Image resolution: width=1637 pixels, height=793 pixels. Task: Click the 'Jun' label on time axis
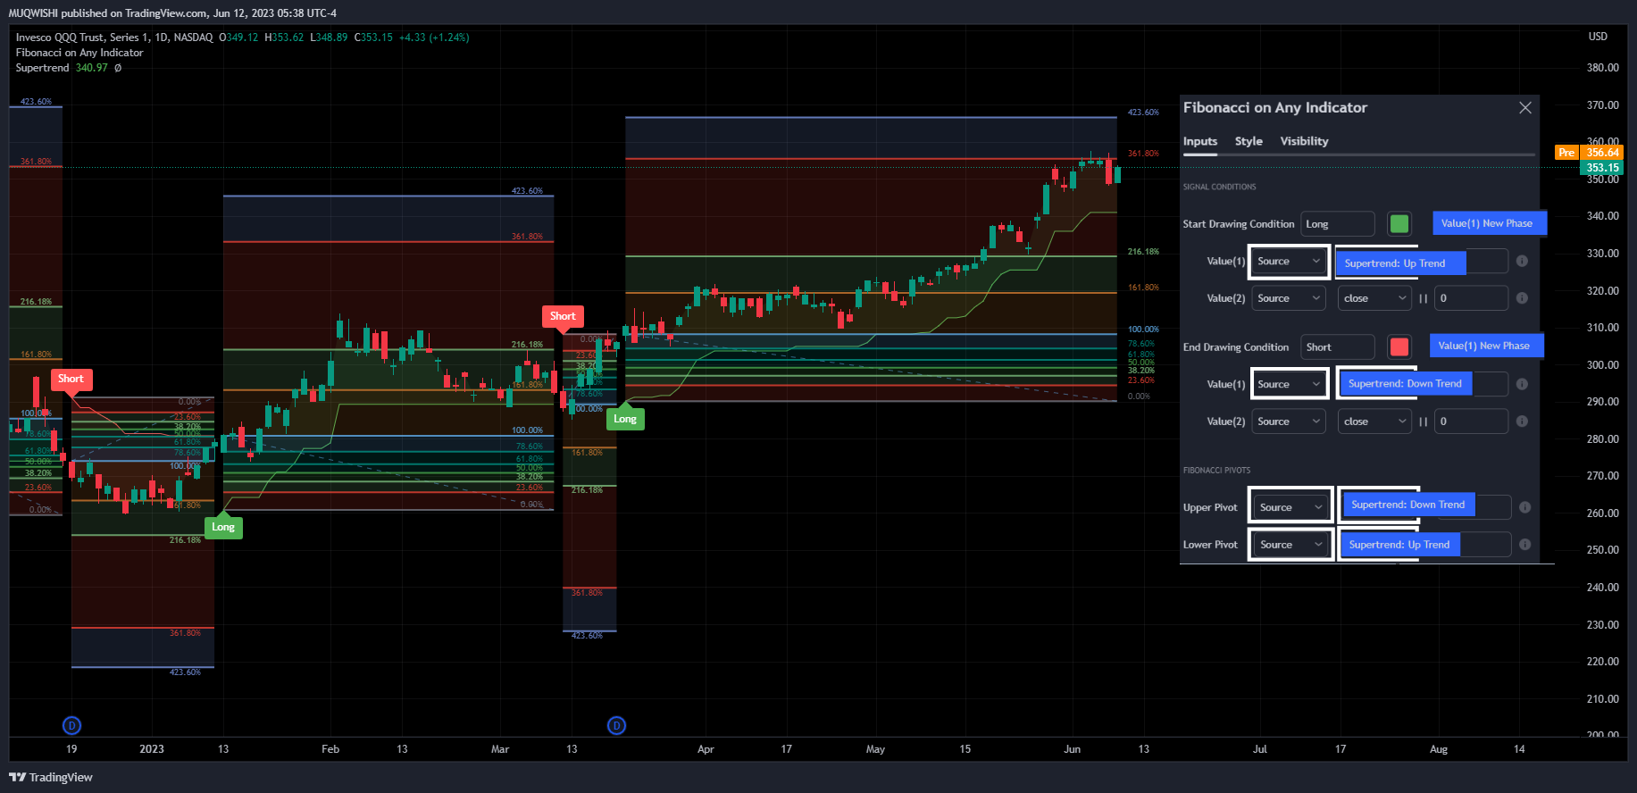(x=1073, y=749)
